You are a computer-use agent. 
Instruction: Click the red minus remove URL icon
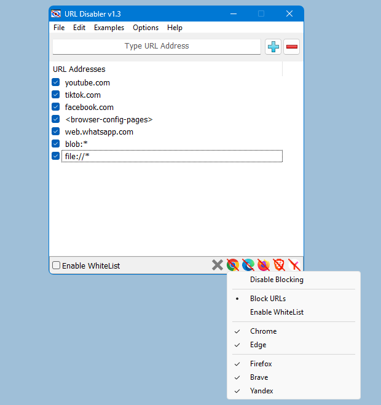tap(292, 47)
